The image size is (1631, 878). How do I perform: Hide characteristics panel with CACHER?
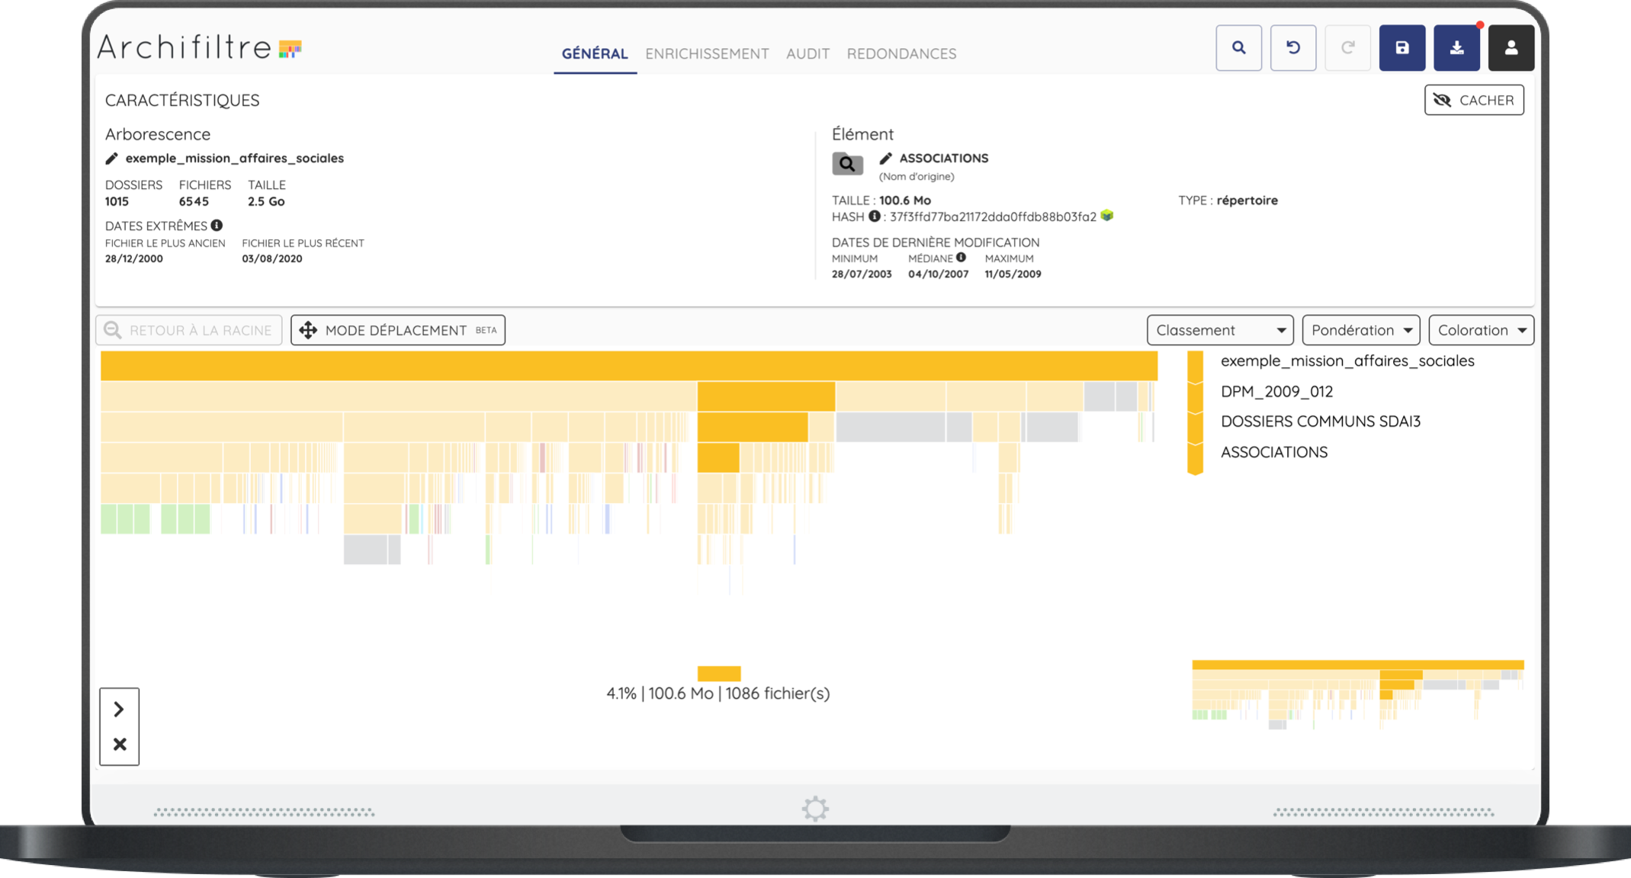point(1473,100)
